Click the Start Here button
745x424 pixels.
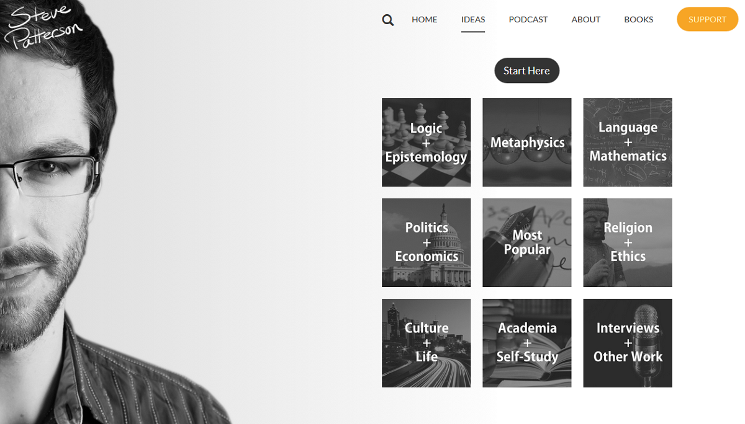click(526, 71)
